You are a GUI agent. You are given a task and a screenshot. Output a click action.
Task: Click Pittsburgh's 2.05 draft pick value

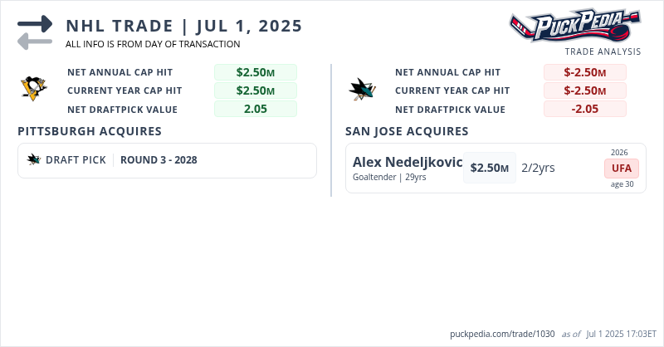click(x=256, y=109)
